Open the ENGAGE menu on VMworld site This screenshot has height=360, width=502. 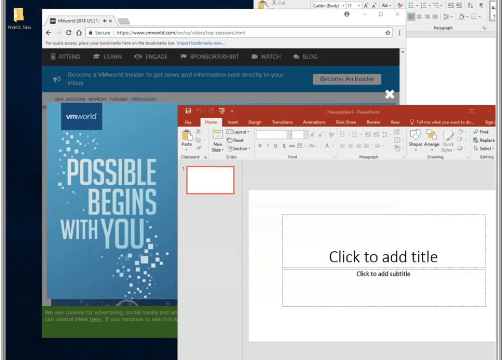coord(151,56)
